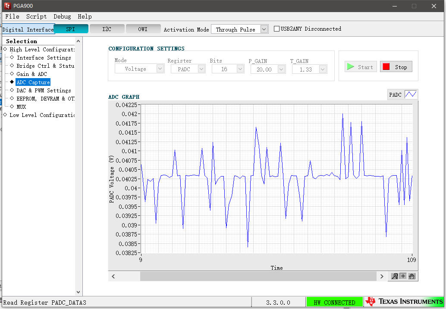Close the PGA900 window
The width and height of the screenshot is (446, 309).
434,6
